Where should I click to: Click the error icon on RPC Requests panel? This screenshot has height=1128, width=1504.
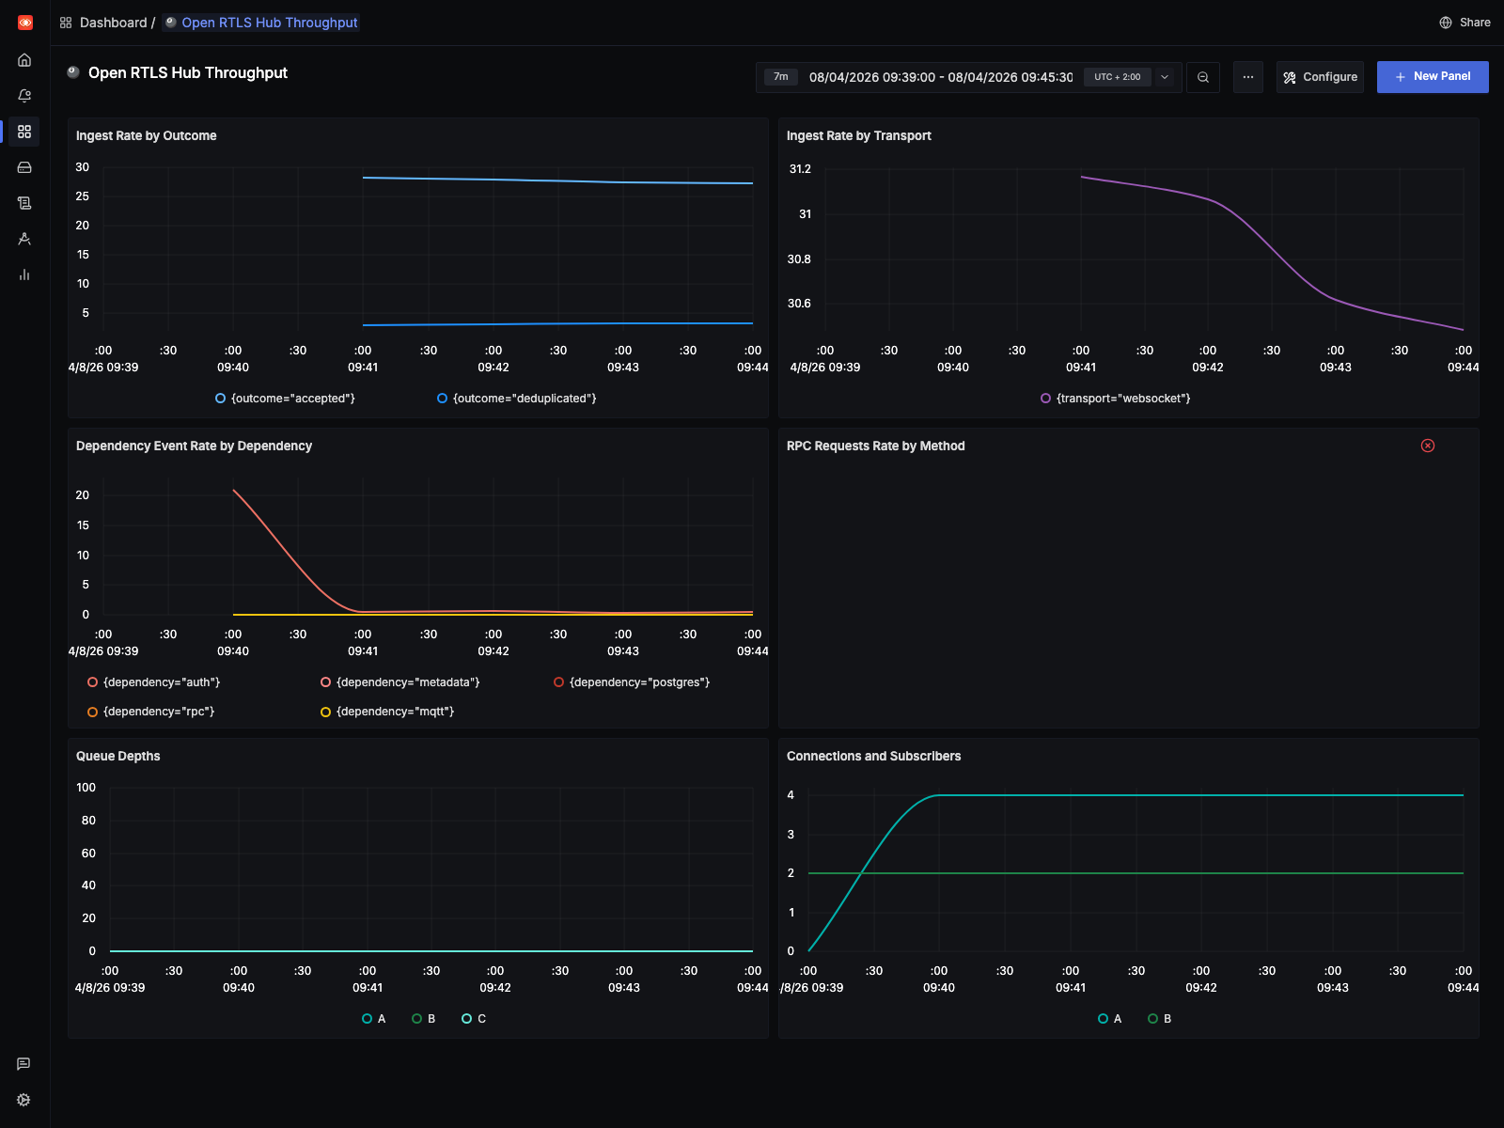[1428, 446]
